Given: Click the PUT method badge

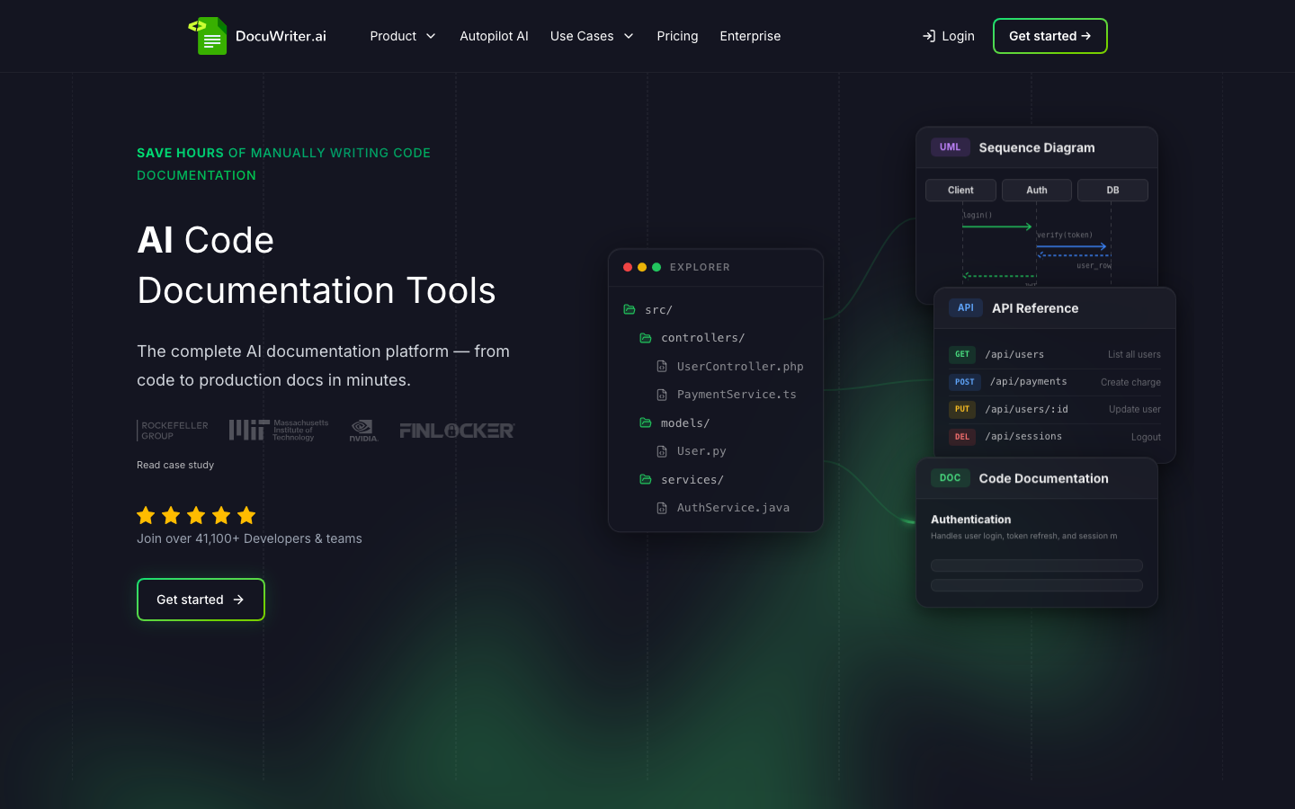Looking at the screenshot, I should pyautogui.click(x=962, y=409).
